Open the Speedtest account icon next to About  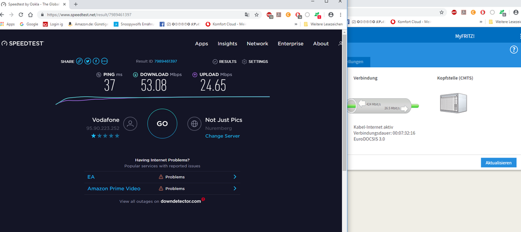[340, 43]
